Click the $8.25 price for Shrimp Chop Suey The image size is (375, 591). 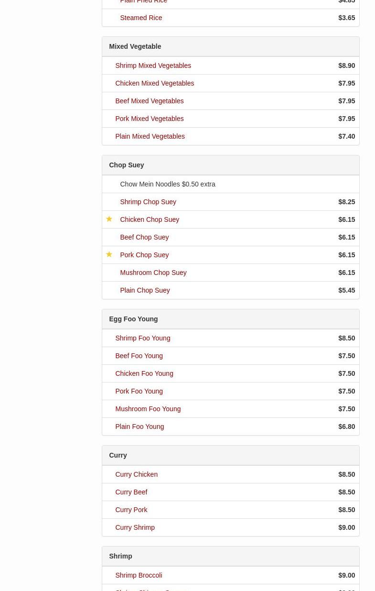(346, 202)
